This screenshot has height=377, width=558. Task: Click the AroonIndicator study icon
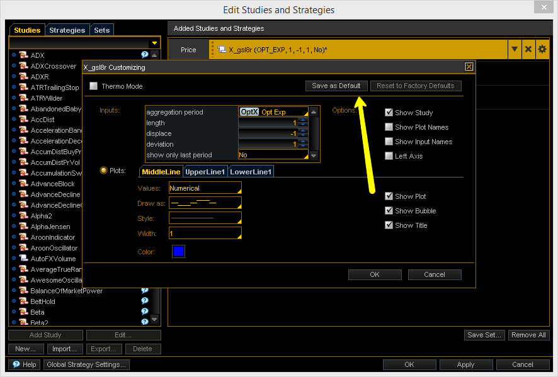(x=23, y=237)
